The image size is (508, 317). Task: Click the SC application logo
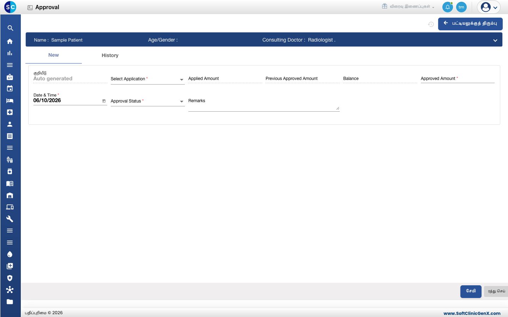tap(10, 7)
